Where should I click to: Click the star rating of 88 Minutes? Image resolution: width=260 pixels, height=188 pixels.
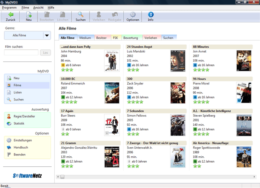click(201, 70)
